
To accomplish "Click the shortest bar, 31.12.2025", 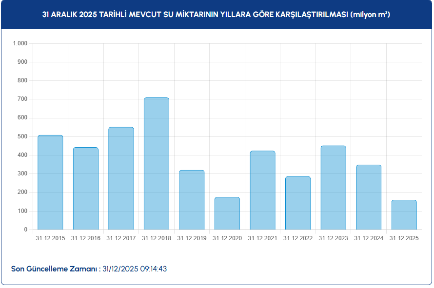I will pyautogui.click(x=404, y=215).
